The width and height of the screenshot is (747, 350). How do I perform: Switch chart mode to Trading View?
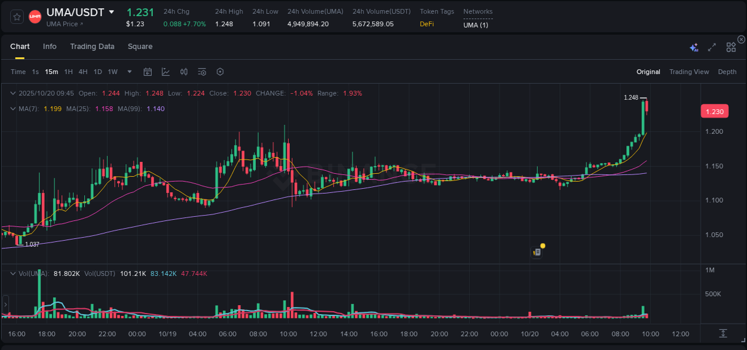coord(689,72)
